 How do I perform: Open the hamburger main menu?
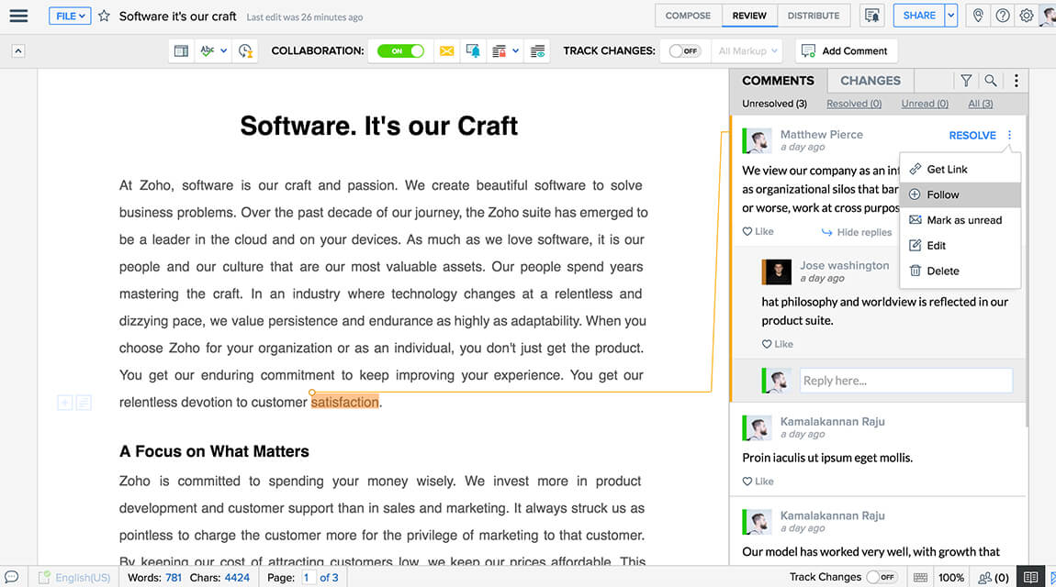tap(18, 16)
